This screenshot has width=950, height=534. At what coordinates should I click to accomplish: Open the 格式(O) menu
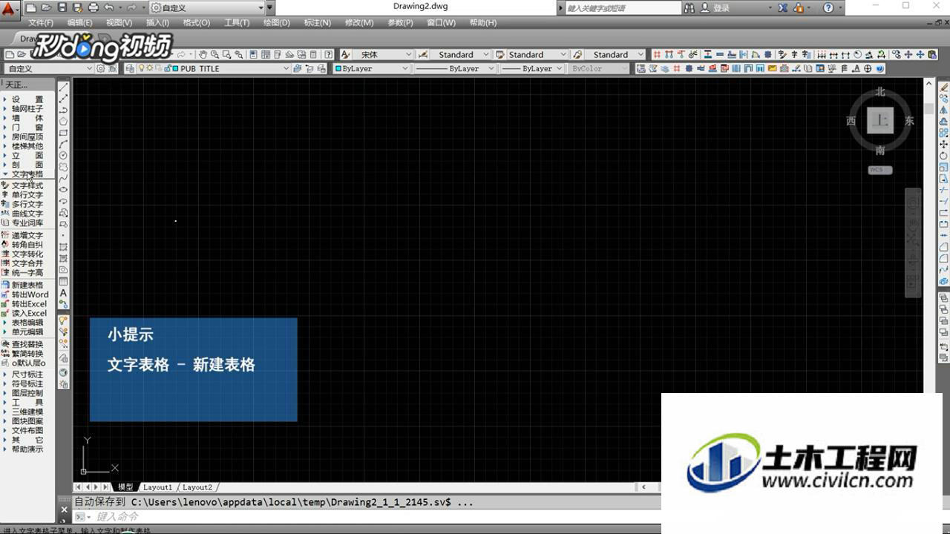point(196,23)
